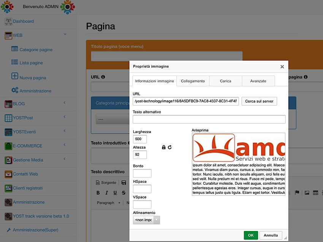Click the reset image size icon
This screenshot has height=242, width=323.
[x=169, y=147]
